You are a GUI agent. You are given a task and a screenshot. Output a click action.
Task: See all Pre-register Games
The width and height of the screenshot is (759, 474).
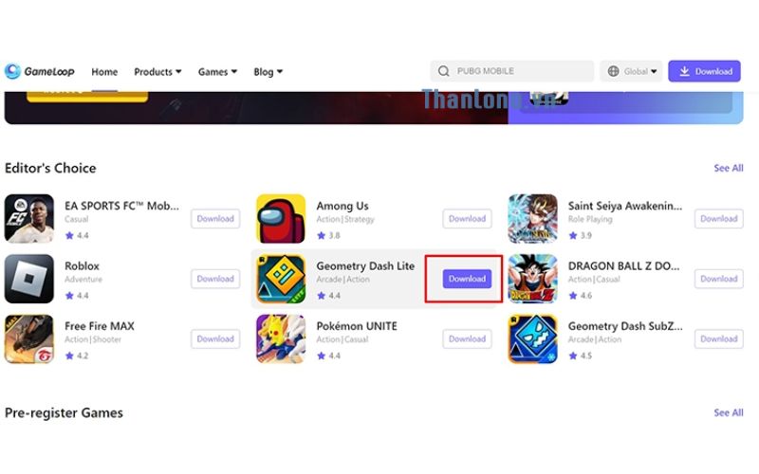728,412
